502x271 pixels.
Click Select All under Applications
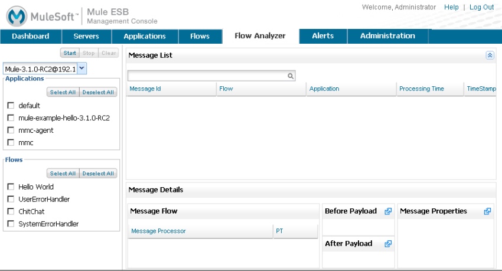(x=63, y=92)
